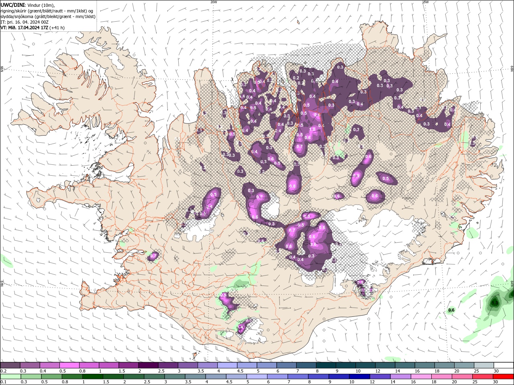Image resolution: width=514 pixels, height=385 pixels.
Task: Click the "15W" longitude label
Action: [425, 2]
